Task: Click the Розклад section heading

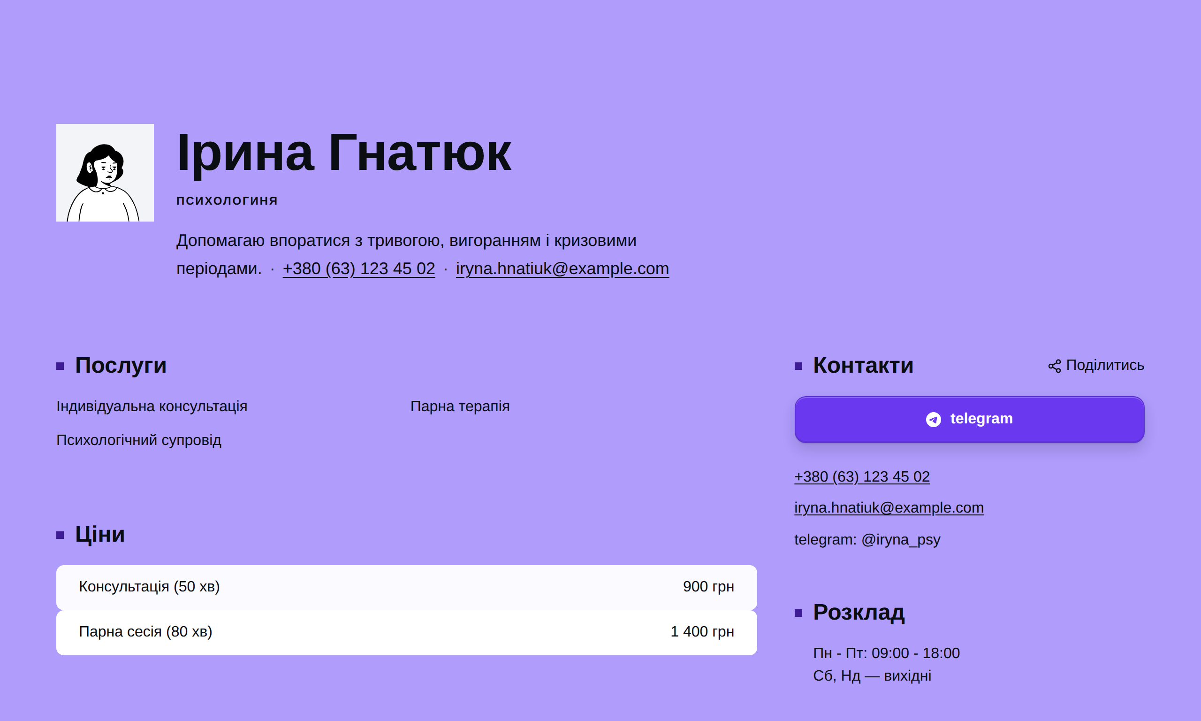Action: coord(858,613)
